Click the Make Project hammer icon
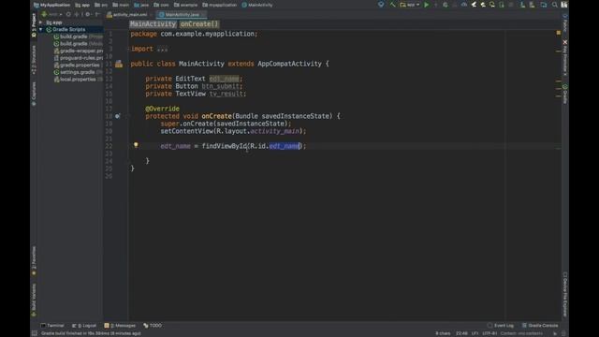This screenshot has height=337, width=599. click(x=392, y=5)
